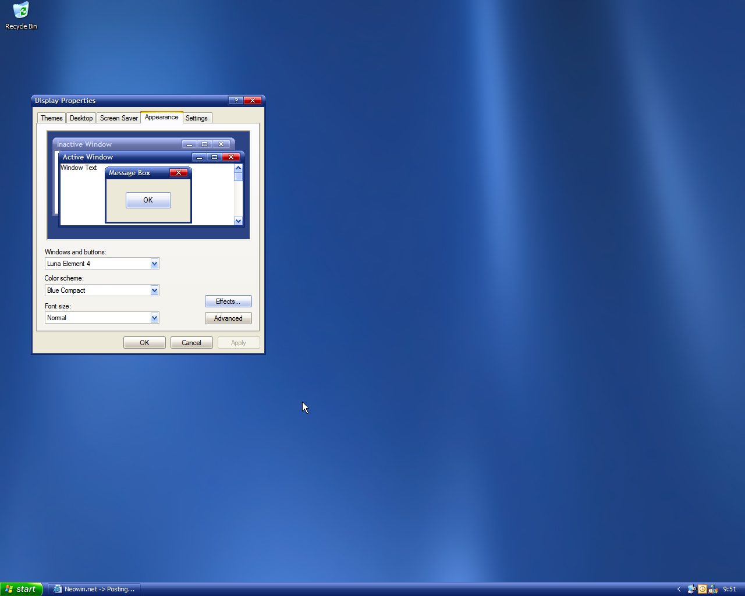The width and height of the screenshot is (745, 596).
Task: Click the MSN Messenger tray icon
Action: click(x=712, y=589)
